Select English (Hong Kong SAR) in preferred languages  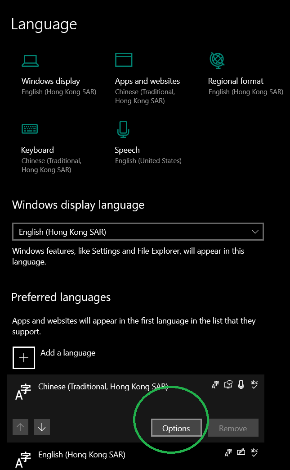click(135, 456)
